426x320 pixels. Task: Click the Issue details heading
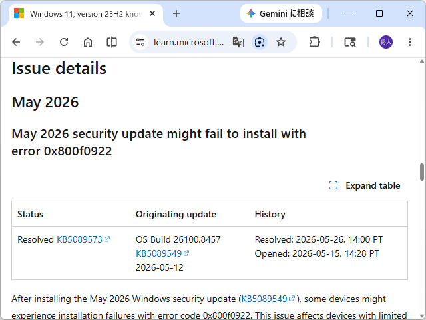point(59,68)
